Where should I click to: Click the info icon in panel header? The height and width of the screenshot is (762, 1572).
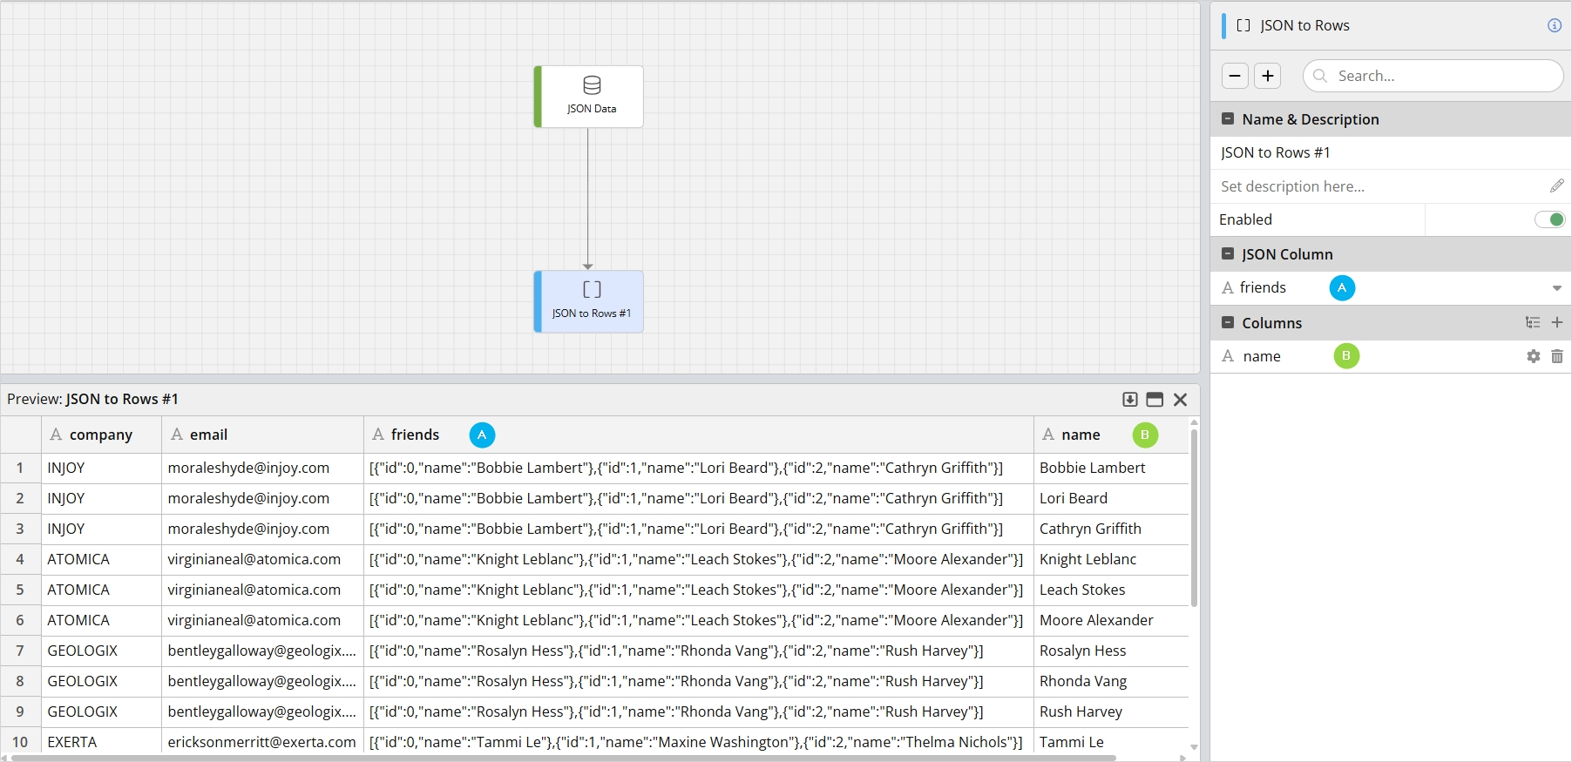click(x=1555, y=25)
